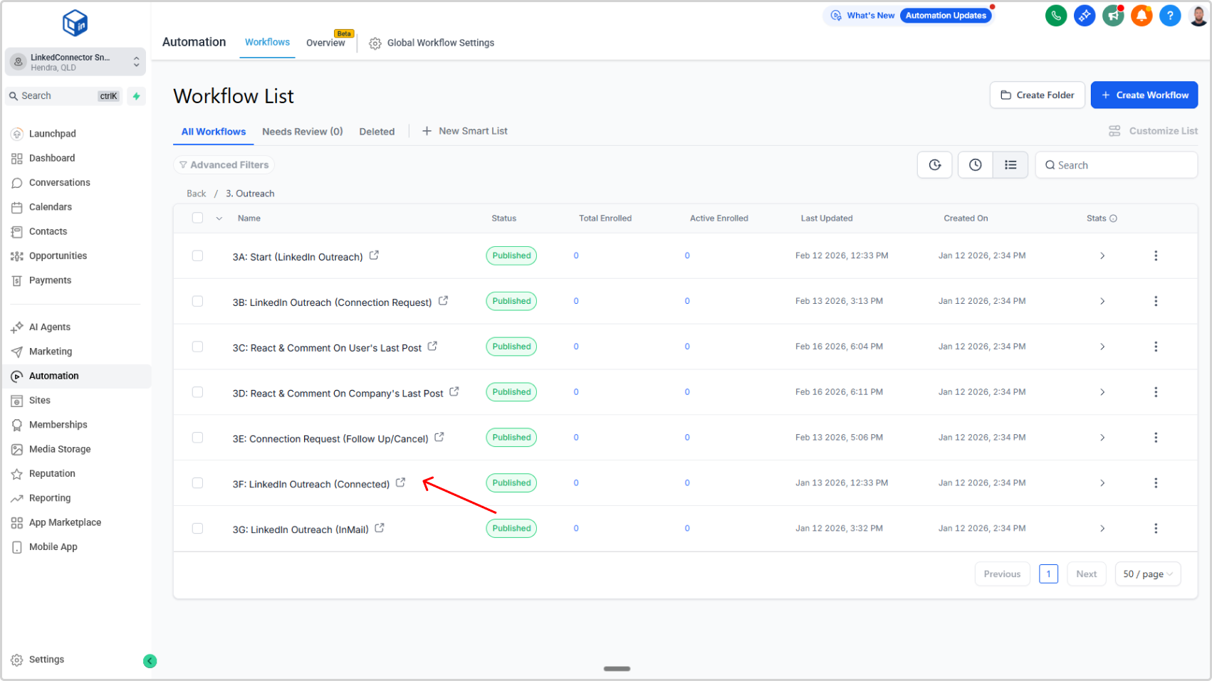
Task: Collapse sidebar with green arrow icon
Action: [150, 661]
